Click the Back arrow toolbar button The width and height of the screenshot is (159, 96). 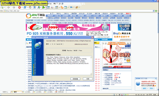coord(8,7)
